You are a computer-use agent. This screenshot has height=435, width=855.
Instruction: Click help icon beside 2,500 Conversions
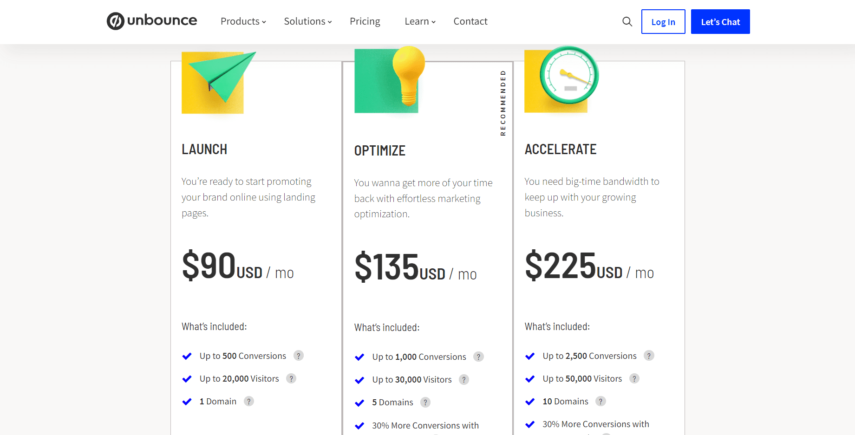click(649, 356)
